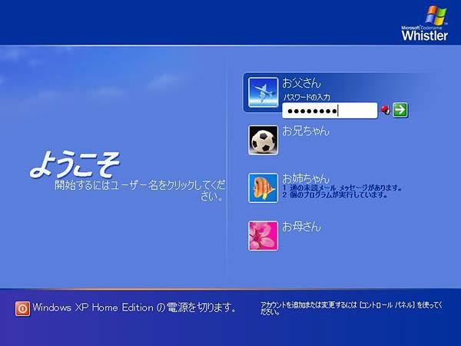The width and height of the screenshot is (461, 346).
Task: Select the soccer ball user picture
Action: pos(263,141)
